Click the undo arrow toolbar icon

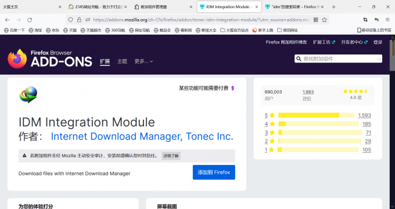(x=376, y=20)
